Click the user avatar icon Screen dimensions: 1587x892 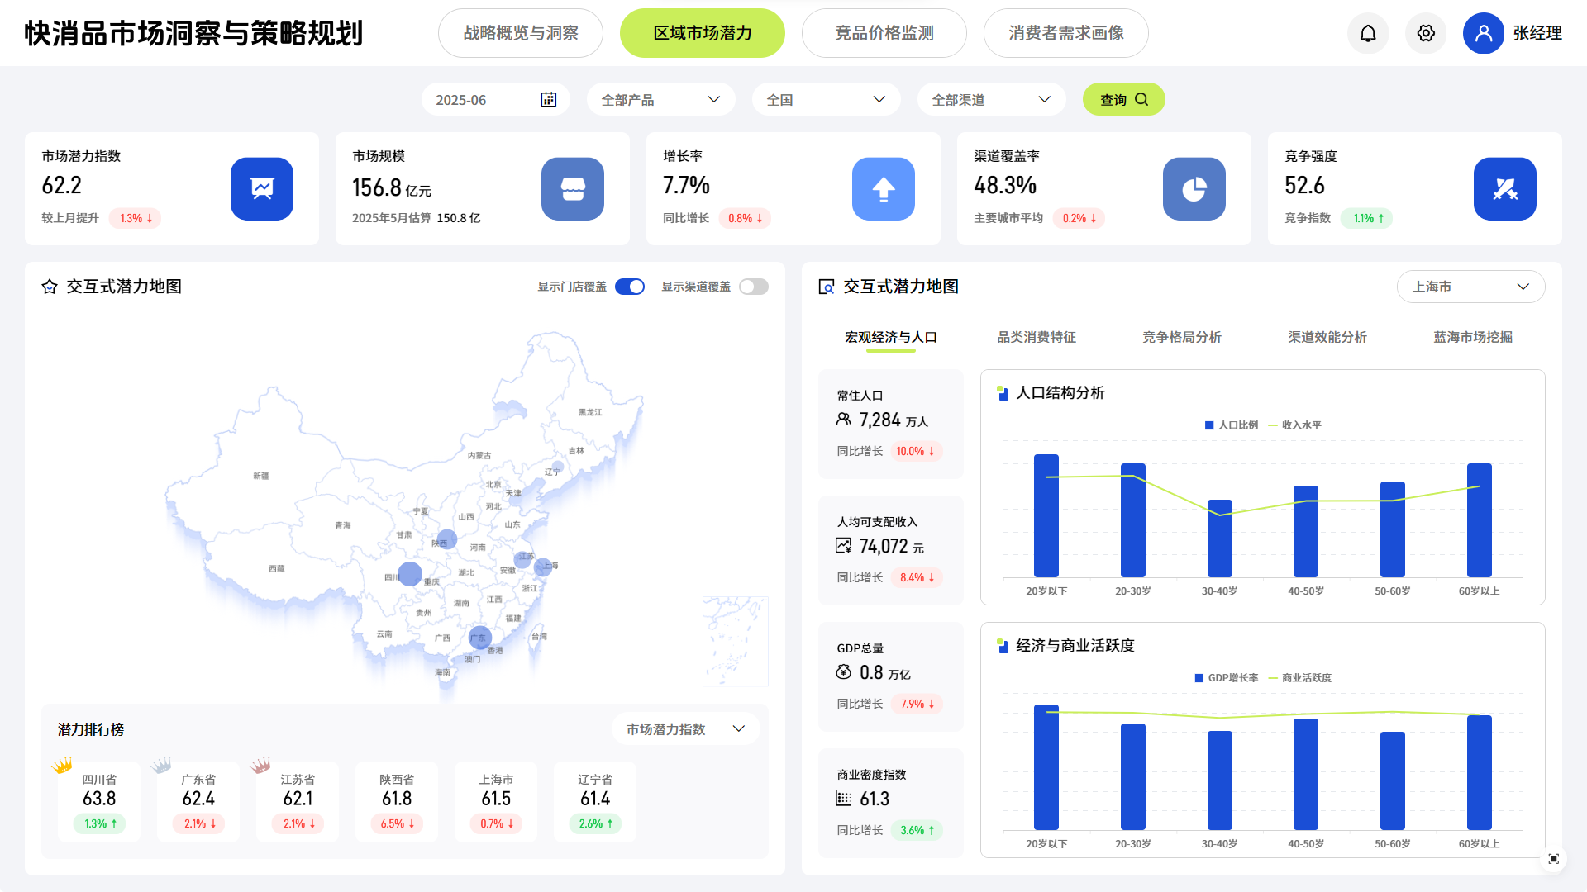[x=1484, y=33]
